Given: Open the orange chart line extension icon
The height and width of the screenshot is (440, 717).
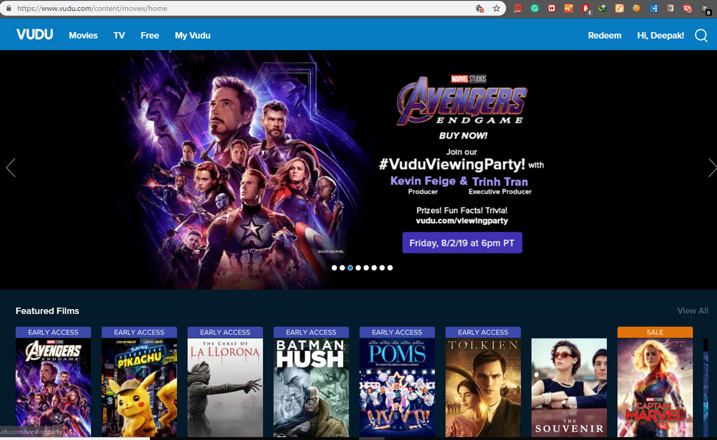Looking at the screenshot, I should (569, 8).
